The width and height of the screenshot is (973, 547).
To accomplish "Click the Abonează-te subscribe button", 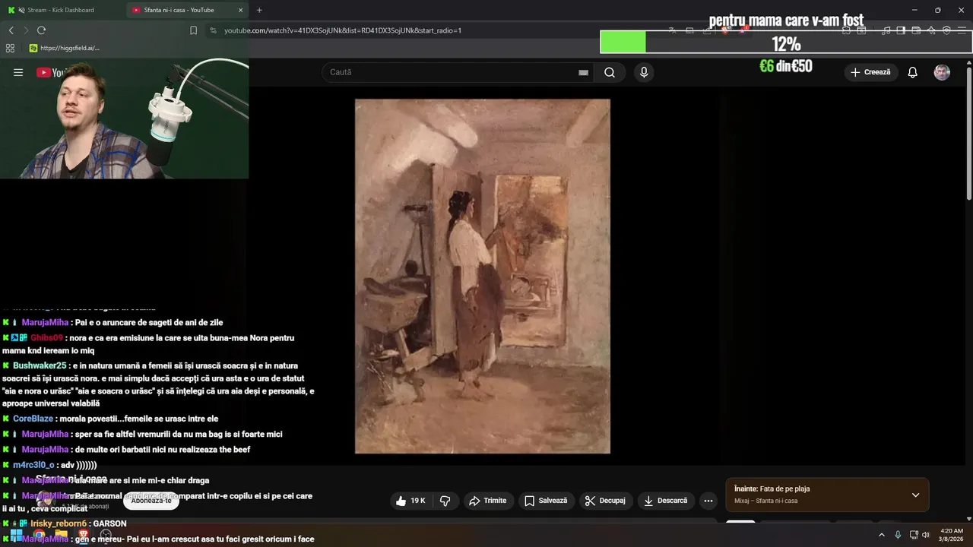I will pyautogui.click(x=151, y=501).
